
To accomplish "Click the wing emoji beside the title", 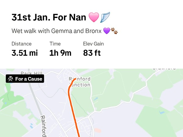I will (105, 17).
